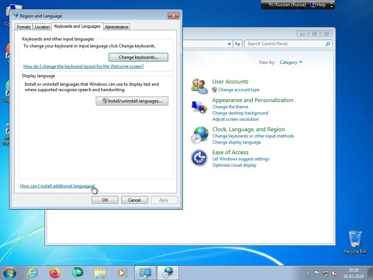This screenshot has width=373, height=280.
Task: Open Windows Media Player on taskbar
Action: (122, 273)
